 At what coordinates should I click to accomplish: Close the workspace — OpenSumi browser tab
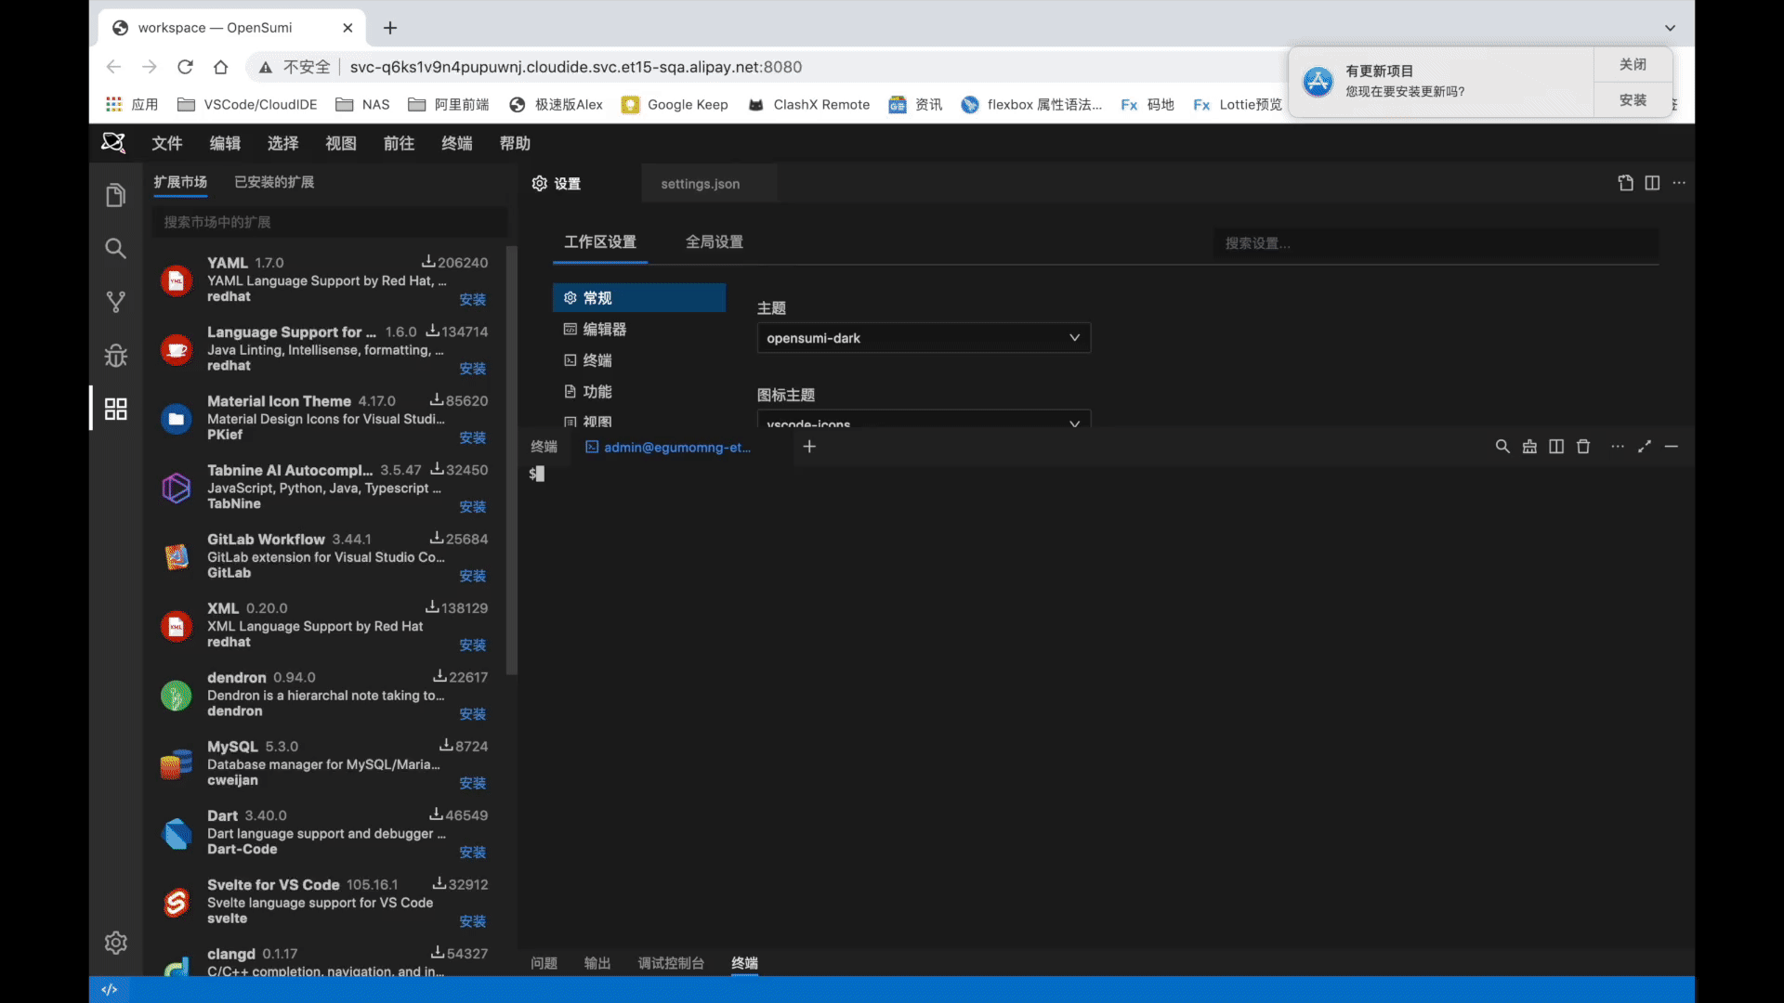click(x=348, y=28)
